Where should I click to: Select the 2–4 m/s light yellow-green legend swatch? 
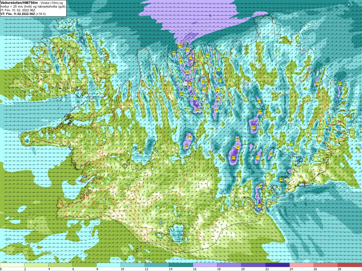click(36, 265)
